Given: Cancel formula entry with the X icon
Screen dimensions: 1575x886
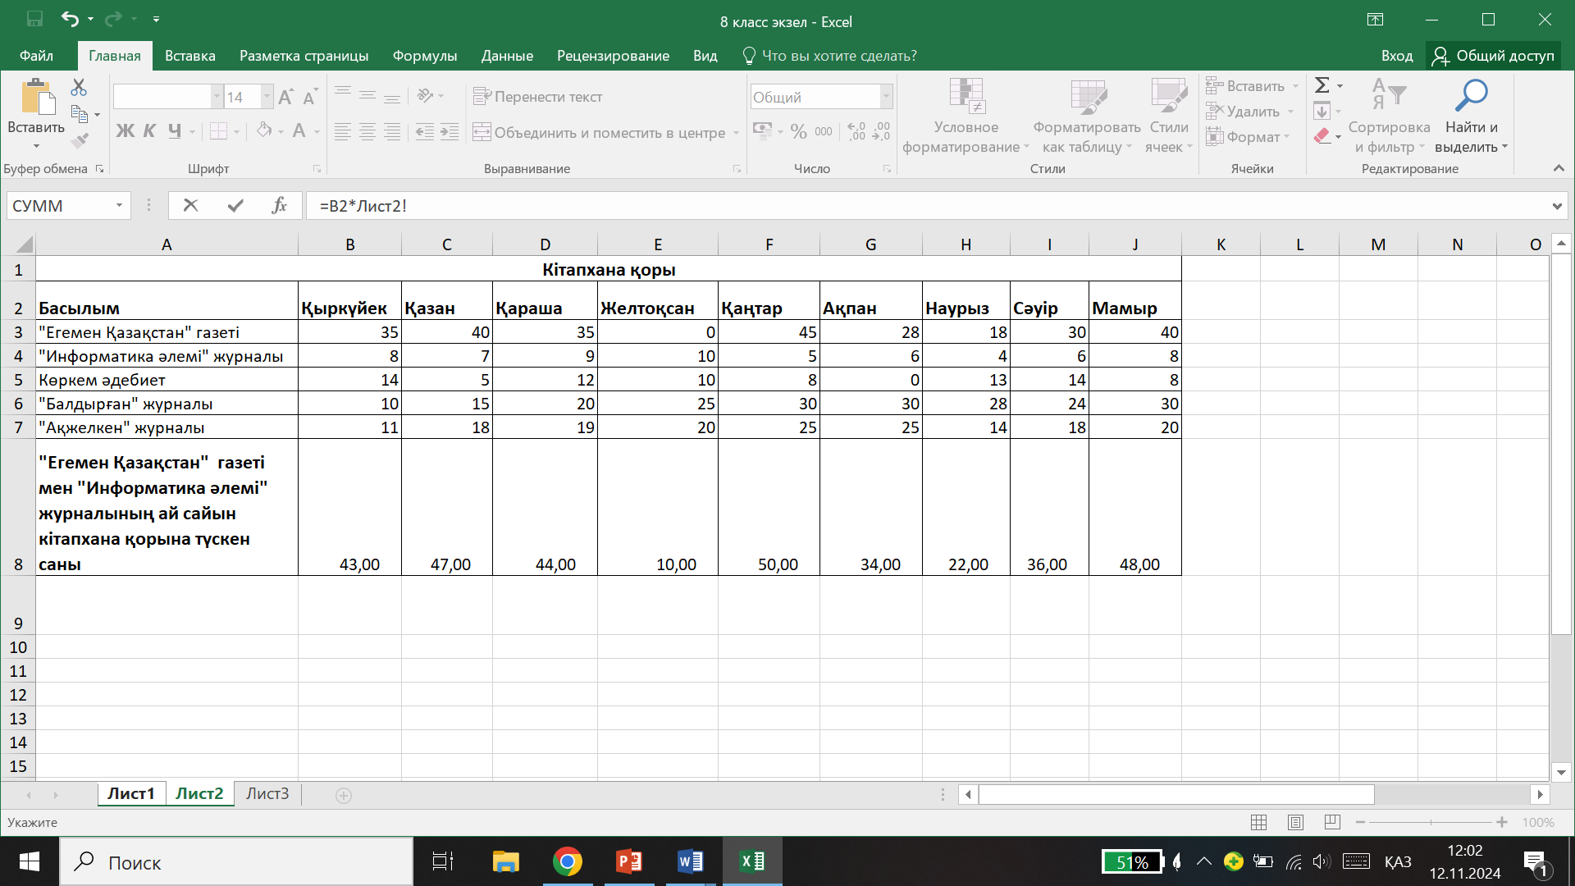Looking at the screenshot, I should point(190,205).
